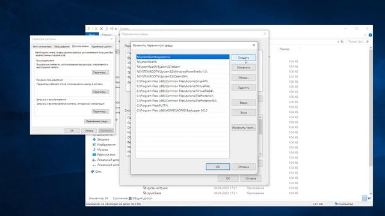The image size is (385, 216).
Task: Open Сеть in the navigation pane
Action: (98, 172)
